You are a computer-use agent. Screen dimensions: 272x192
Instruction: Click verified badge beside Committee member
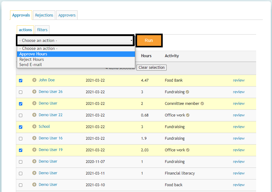(202, 104)
